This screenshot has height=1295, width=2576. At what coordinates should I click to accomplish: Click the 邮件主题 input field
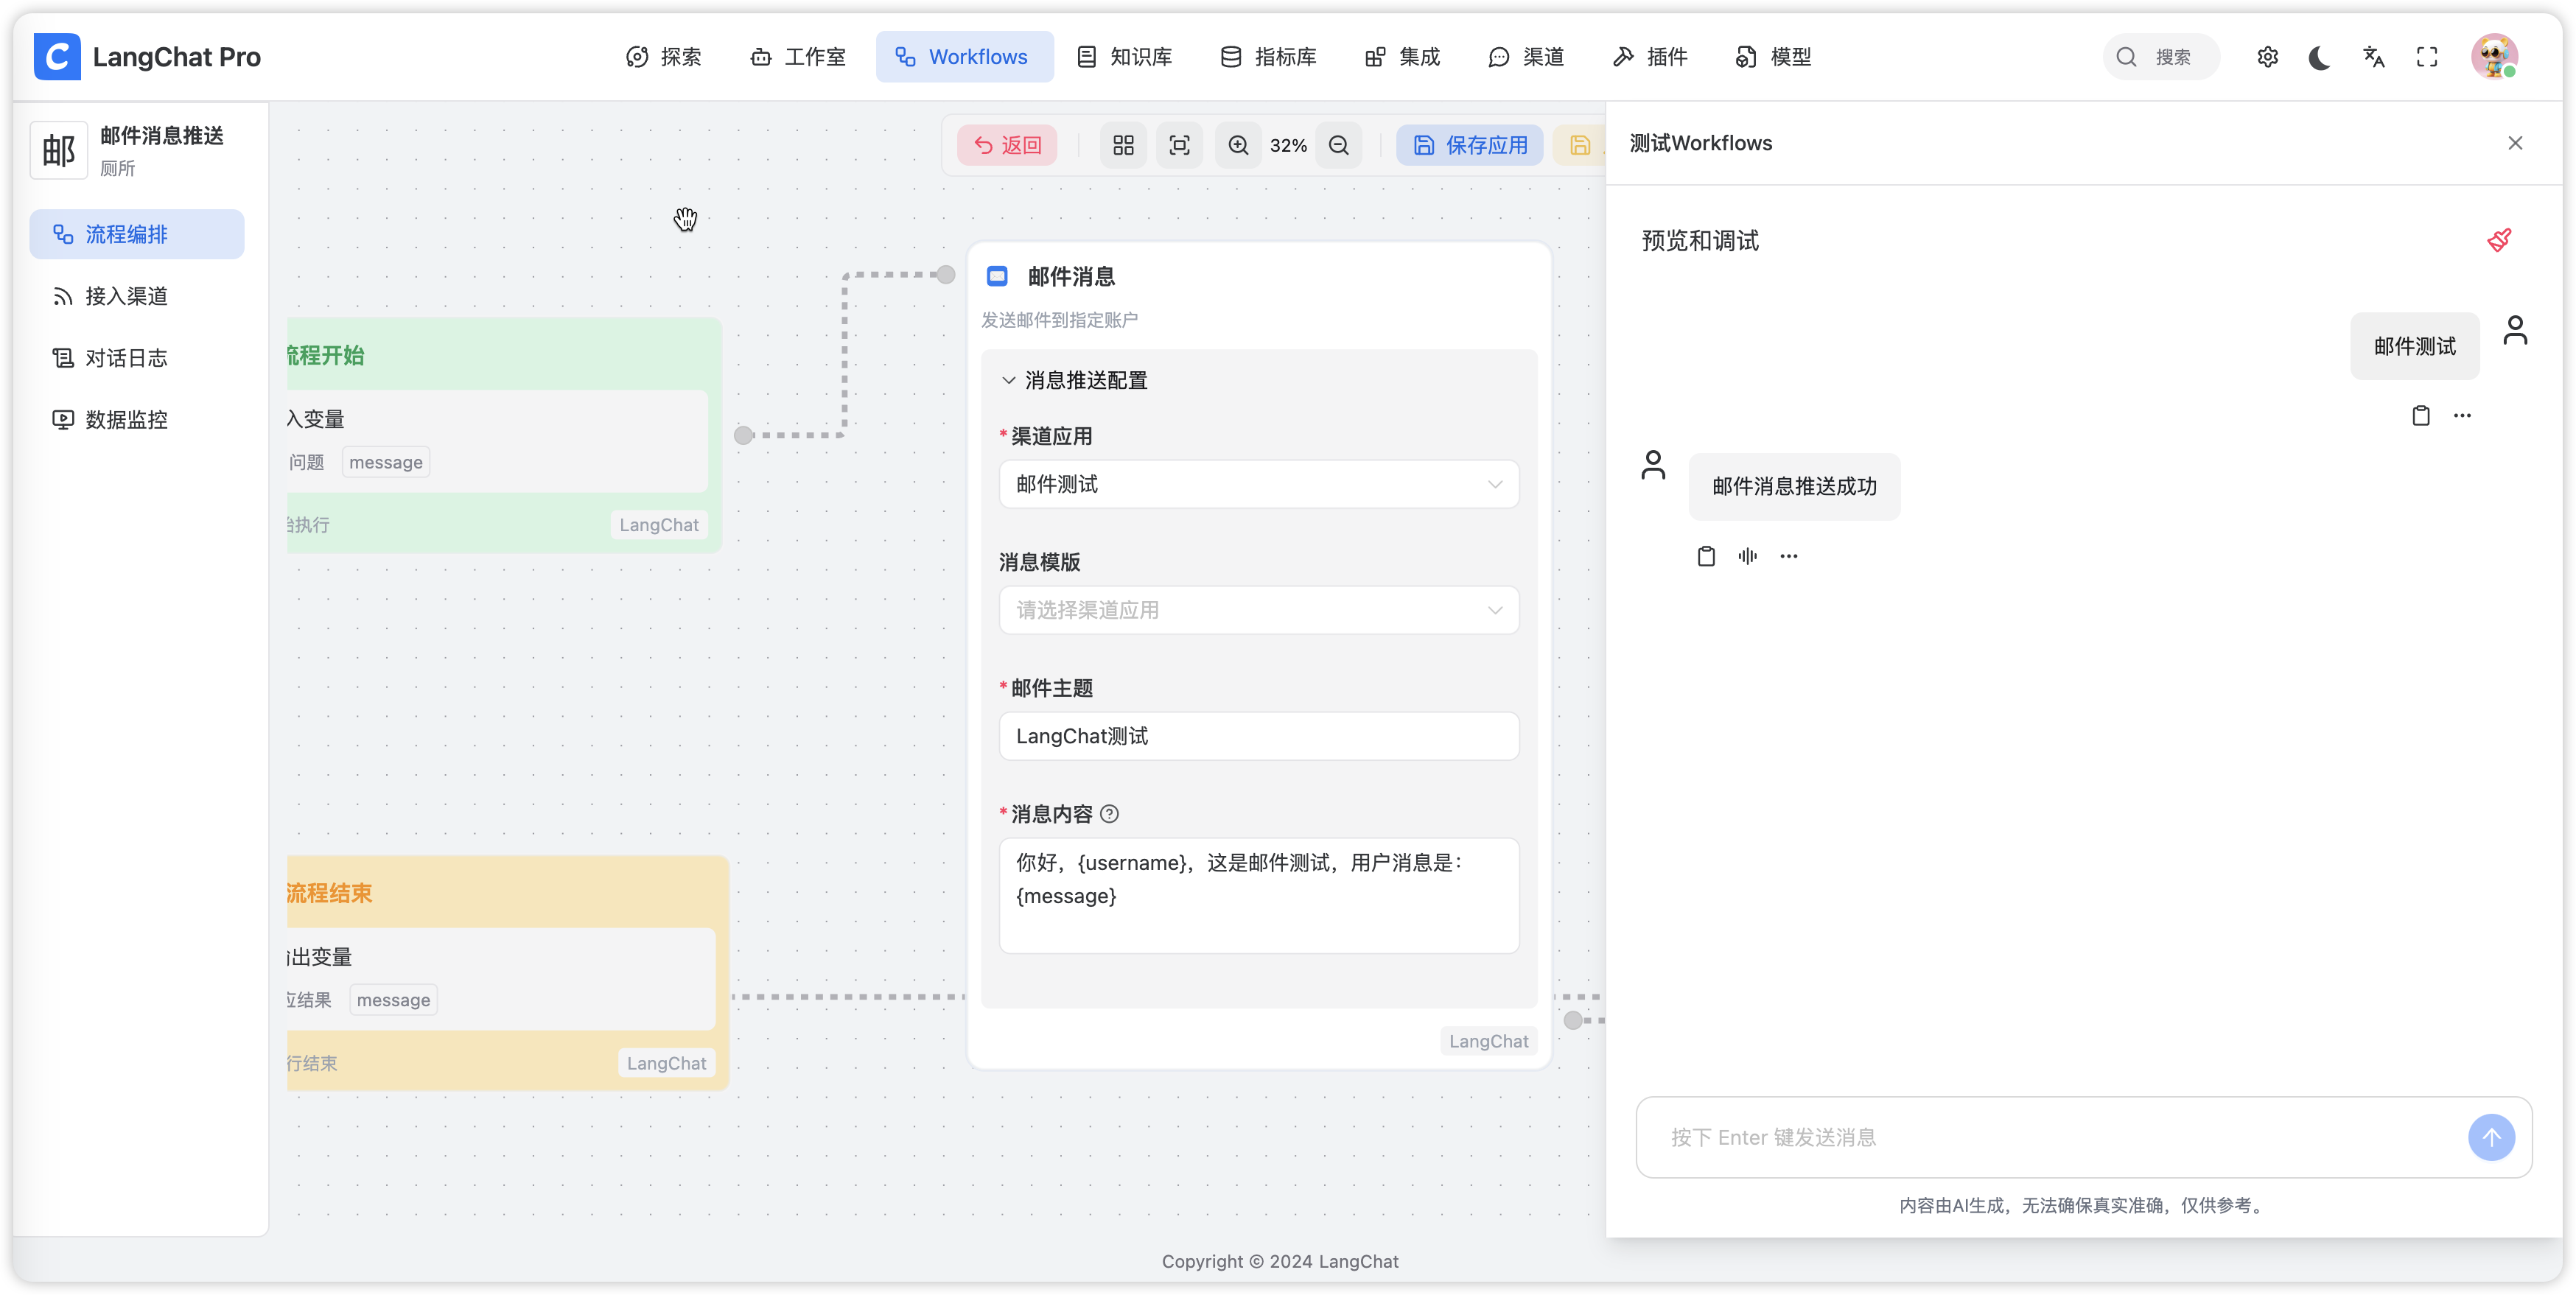(x=1258, y=736)
